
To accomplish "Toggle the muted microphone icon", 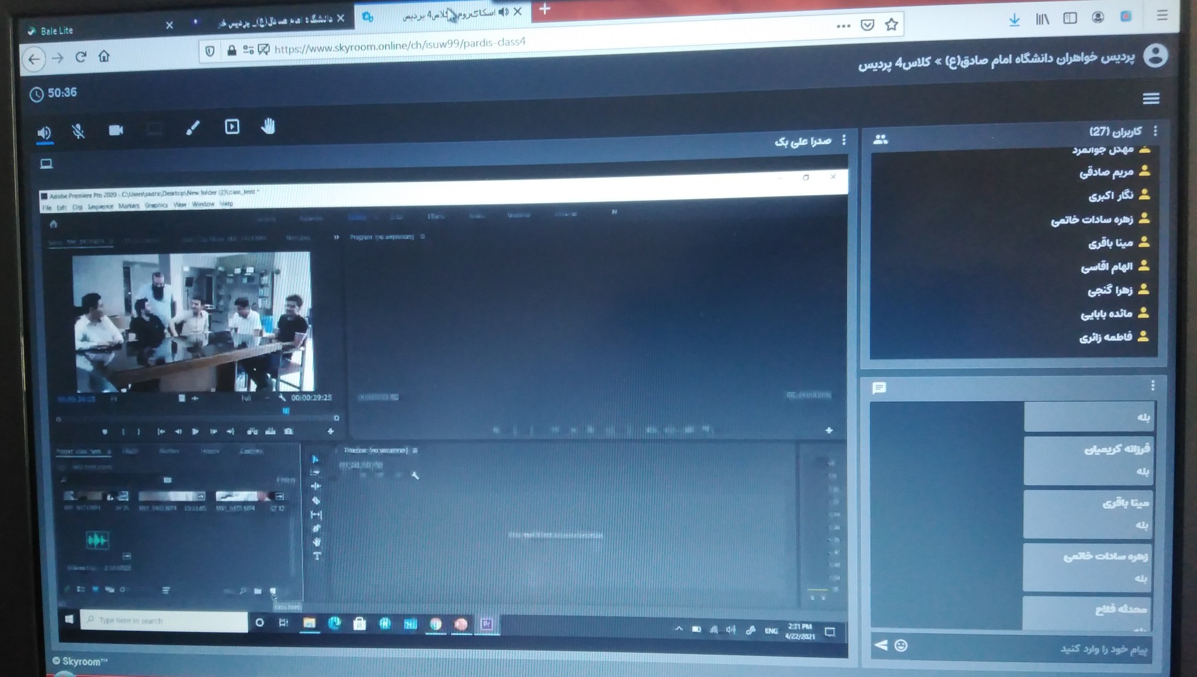I will click(78, 130).
